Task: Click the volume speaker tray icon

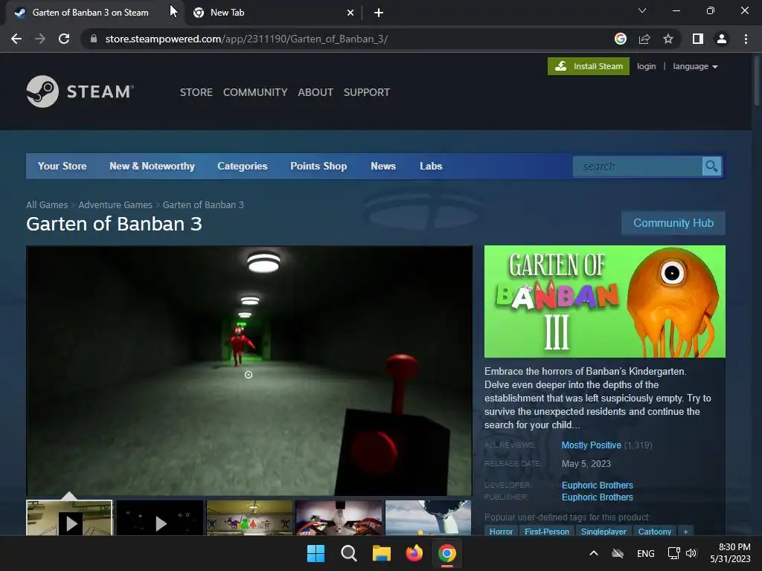Action: 691,553
